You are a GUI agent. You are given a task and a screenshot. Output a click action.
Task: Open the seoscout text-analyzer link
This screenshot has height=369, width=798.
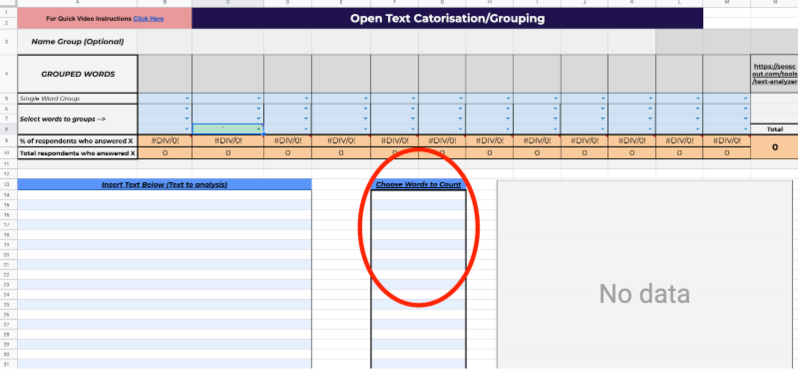tap(775, 74)
